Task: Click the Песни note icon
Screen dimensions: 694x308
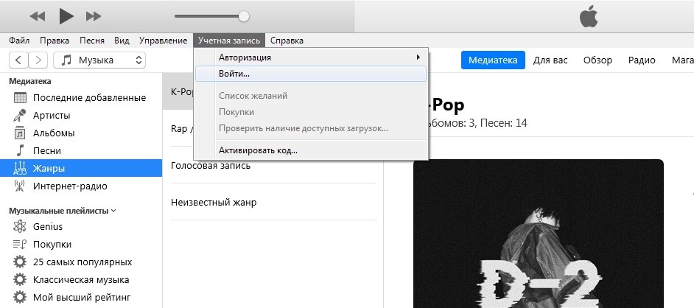Action: [20, 151]
